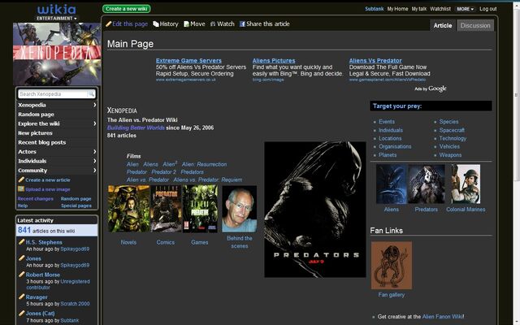Open the Spacecraft category link
Screen dimensions: 520x325
(452, 130)
